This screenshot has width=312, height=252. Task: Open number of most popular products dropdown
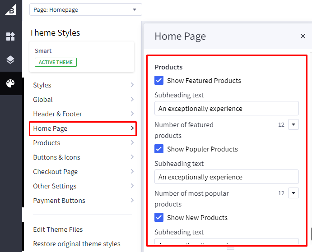click(293, 193)
